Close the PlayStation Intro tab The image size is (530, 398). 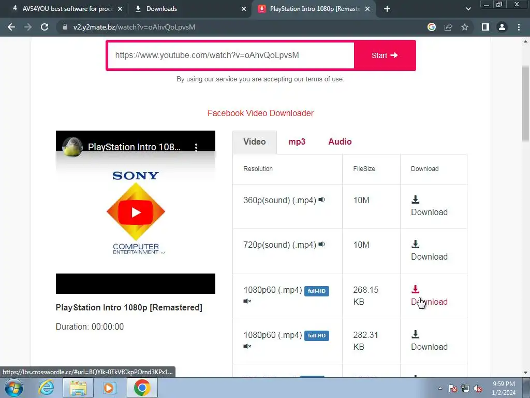367,9
